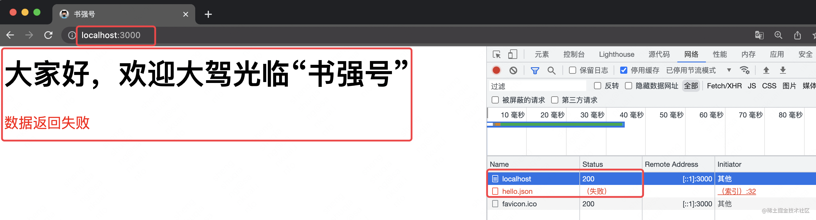The width and height of the screenshot is (816, 220).
Task: Close the 书强号 browser tab
Action: [x=186, y=14]
